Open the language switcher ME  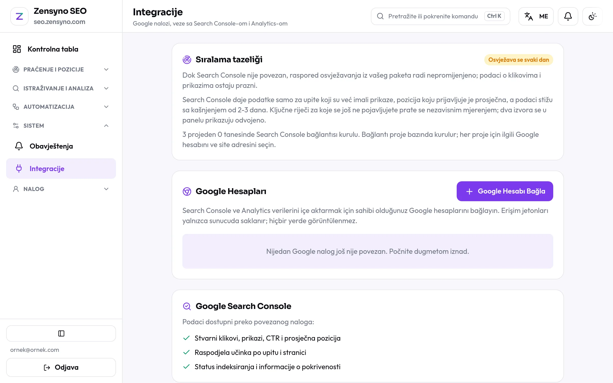coord(536,16)
